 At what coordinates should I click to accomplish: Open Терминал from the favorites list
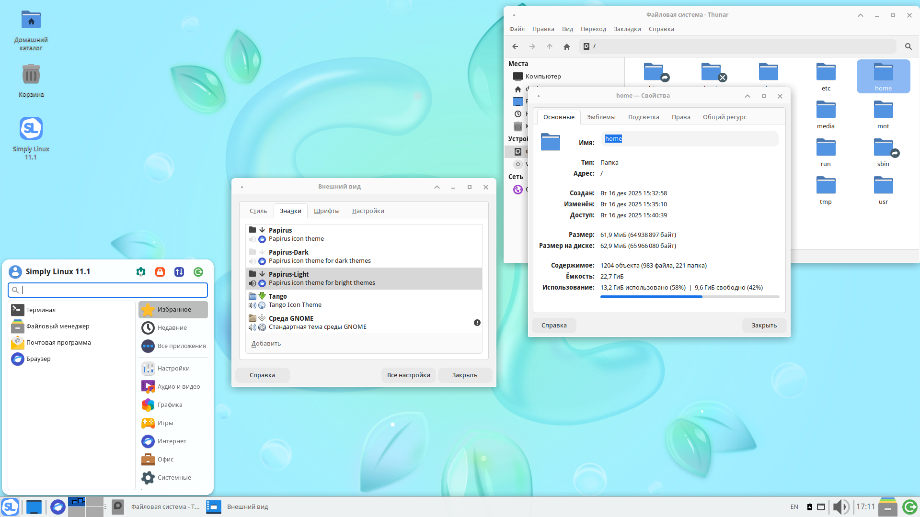tap(41, 310)
